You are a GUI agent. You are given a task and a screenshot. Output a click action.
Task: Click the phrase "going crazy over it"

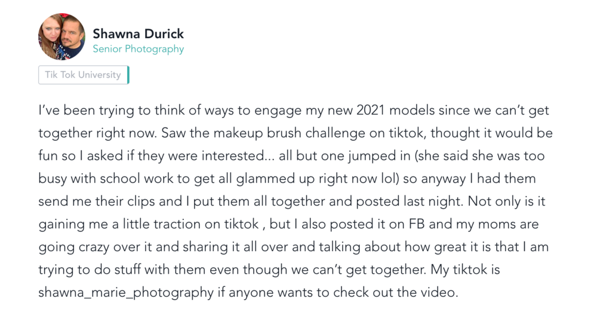click(90, 247)
